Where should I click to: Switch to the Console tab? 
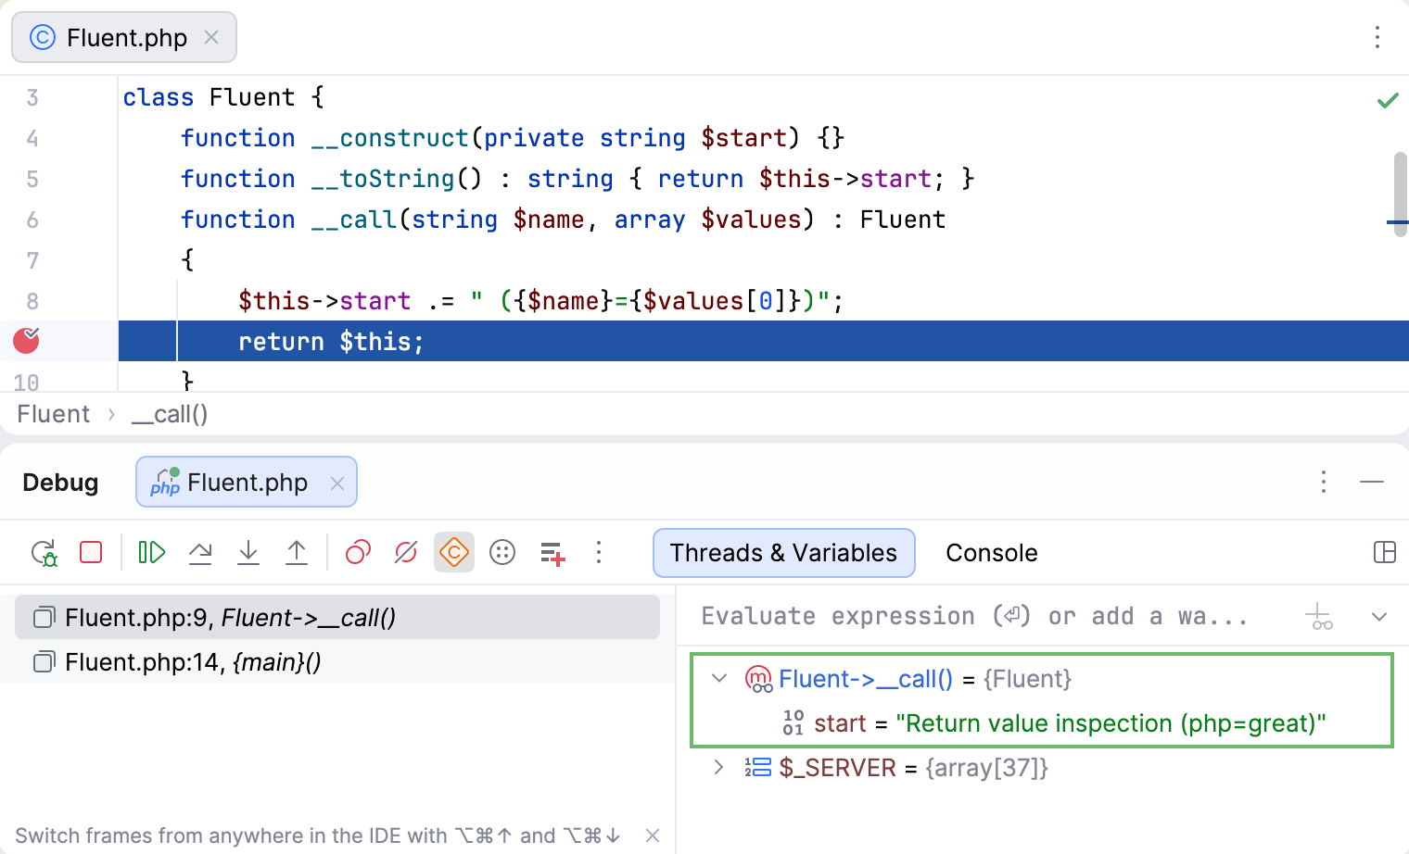coord(991,552)
